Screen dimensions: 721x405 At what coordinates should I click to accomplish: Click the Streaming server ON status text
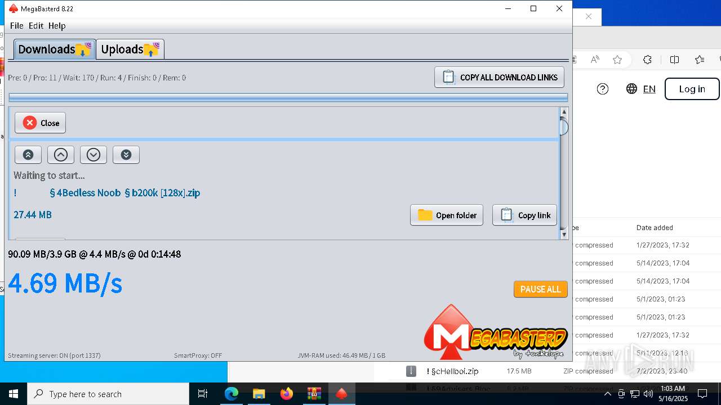point(54,355)
